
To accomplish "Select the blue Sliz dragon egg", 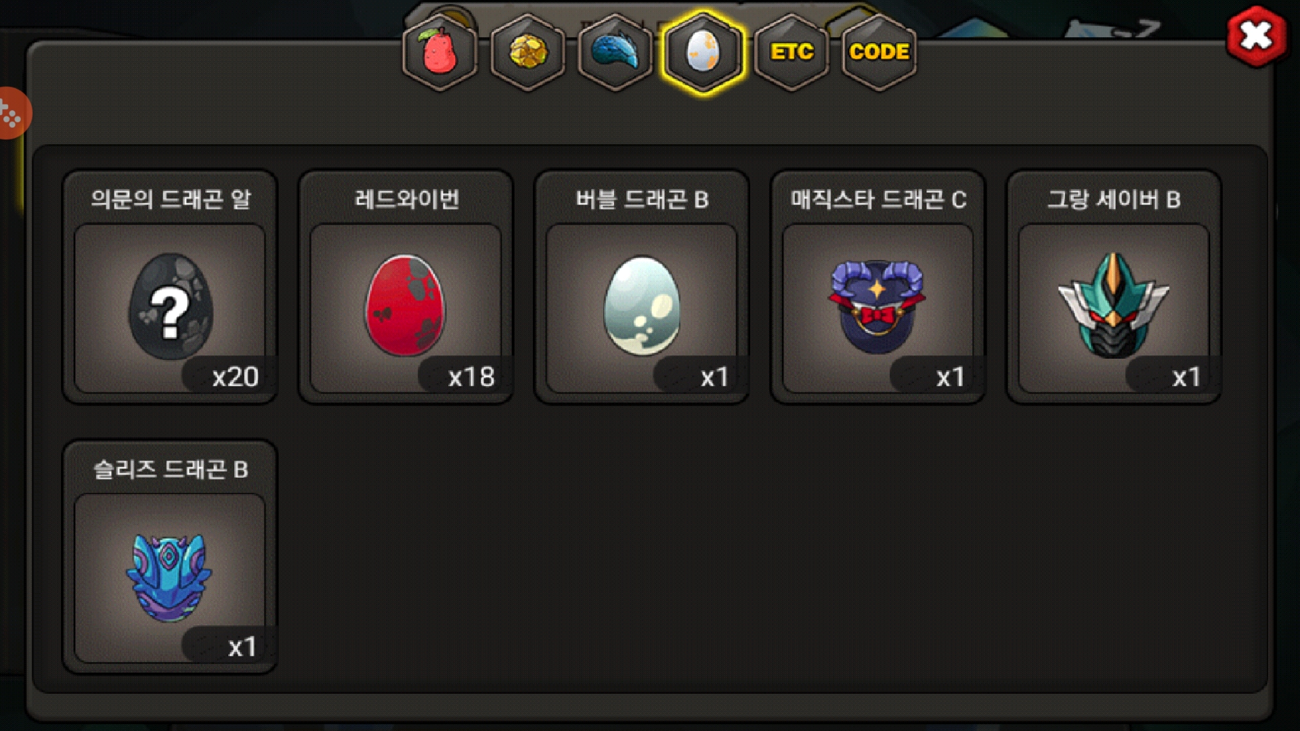I will (x=170, y=578).
